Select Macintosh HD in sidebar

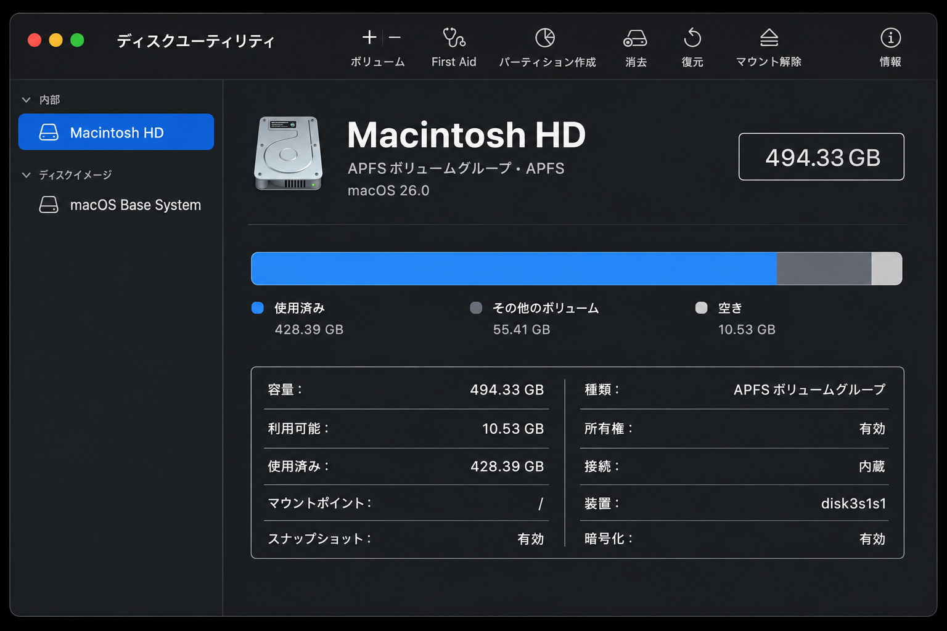[116, 132]
